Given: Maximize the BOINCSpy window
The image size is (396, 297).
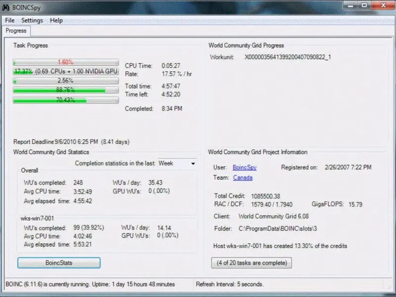Looking at the screenshot, I should [364, 5].
